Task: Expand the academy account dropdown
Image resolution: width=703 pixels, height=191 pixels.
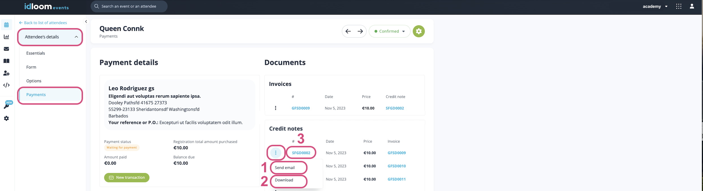Action: coord(655,6)
